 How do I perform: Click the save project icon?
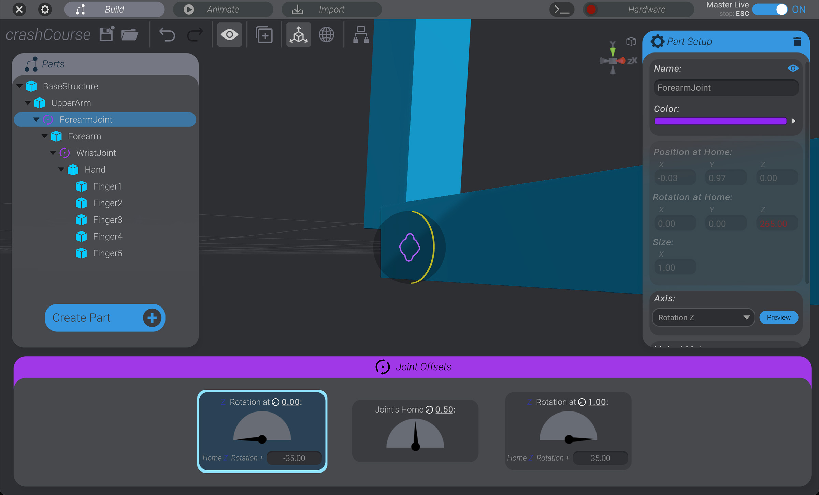[106, 34]
